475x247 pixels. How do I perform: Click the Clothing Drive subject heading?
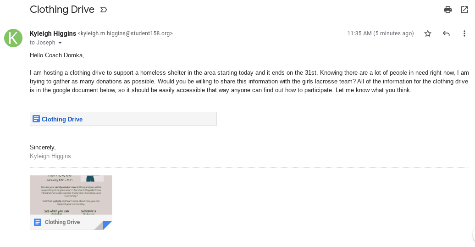pos(62,9)
